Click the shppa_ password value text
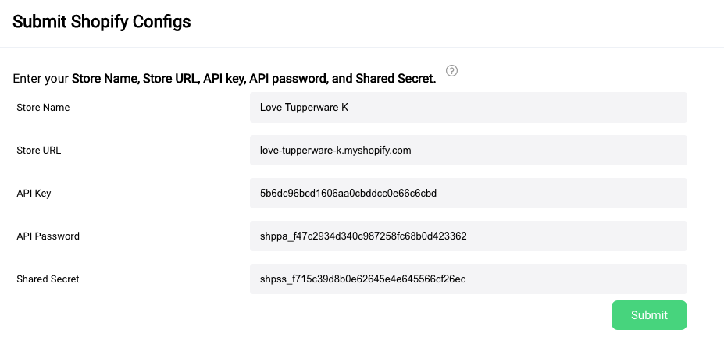 coord(363,236)
